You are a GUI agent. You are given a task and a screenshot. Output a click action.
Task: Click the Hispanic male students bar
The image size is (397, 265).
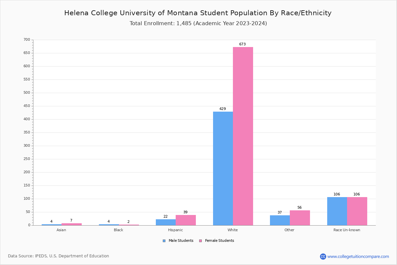tap(165, 222)
